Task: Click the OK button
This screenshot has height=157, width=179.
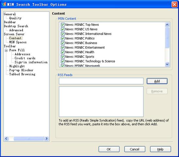Action: click(x=109, y=149)
